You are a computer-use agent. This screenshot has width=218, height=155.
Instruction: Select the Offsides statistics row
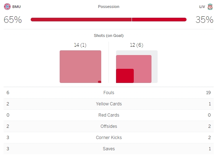click(x=108, y=126)
